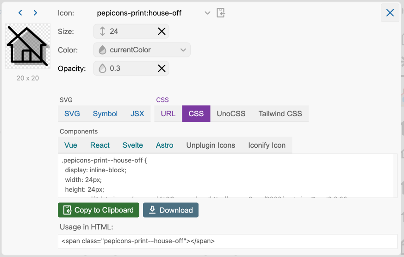This screenshot has width=404, height=257.
Task: Select the Symbol tab
Action: 105,114
